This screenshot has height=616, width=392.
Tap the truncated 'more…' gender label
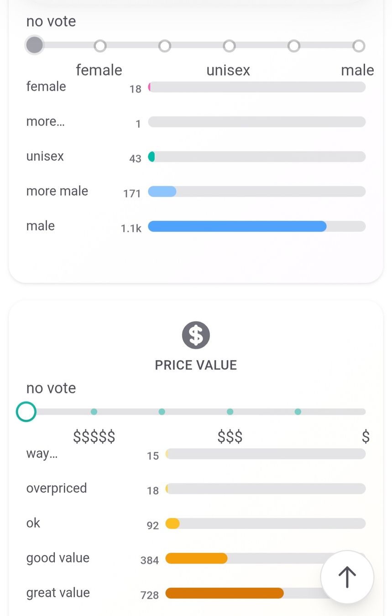coord(46,121)
